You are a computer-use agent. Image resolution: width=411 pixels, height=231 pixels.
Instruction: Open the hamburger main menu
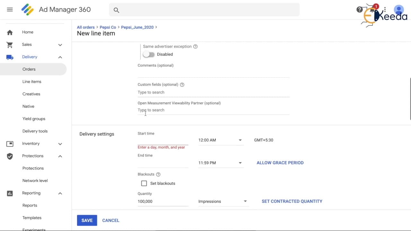(x=10, y=10)
